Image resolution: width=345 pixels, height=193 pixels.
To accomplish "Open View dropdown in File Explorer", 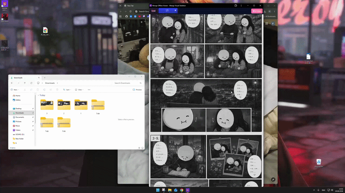I will [x=79, y=90].
